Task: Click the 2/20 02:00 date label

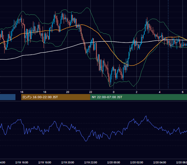Action: 137,162
